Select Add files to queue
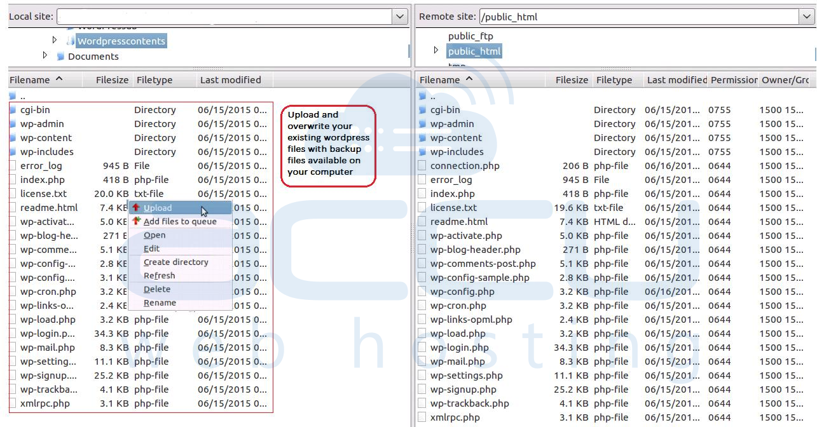This screenshot has height=427, width=817. click(x=180, y=222)
